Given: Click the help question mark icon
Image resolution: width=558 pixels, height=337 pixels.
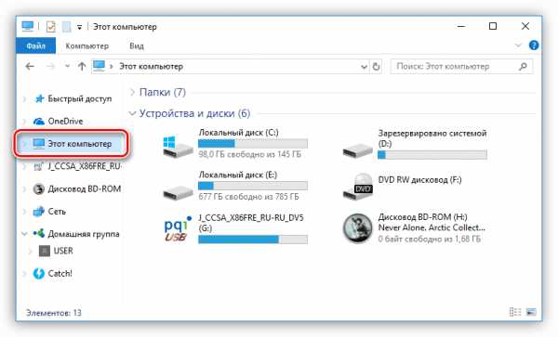Looking at the screenshot, I should coord(534,45).
